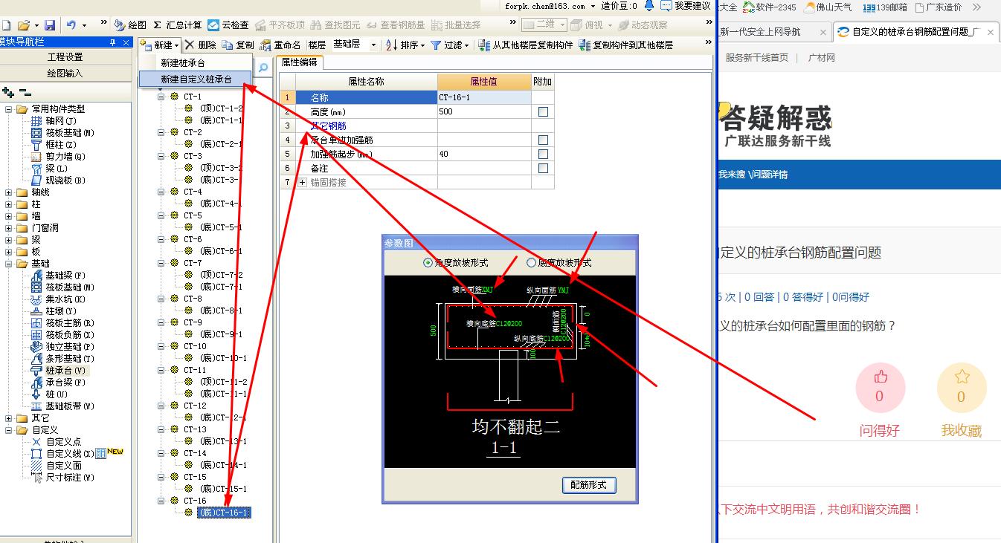Select 桩承台(V) component

(x=59, y=371)
